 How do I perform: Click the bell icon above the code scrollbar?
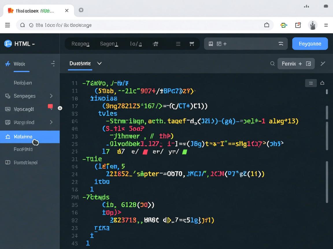click(322, 83)
